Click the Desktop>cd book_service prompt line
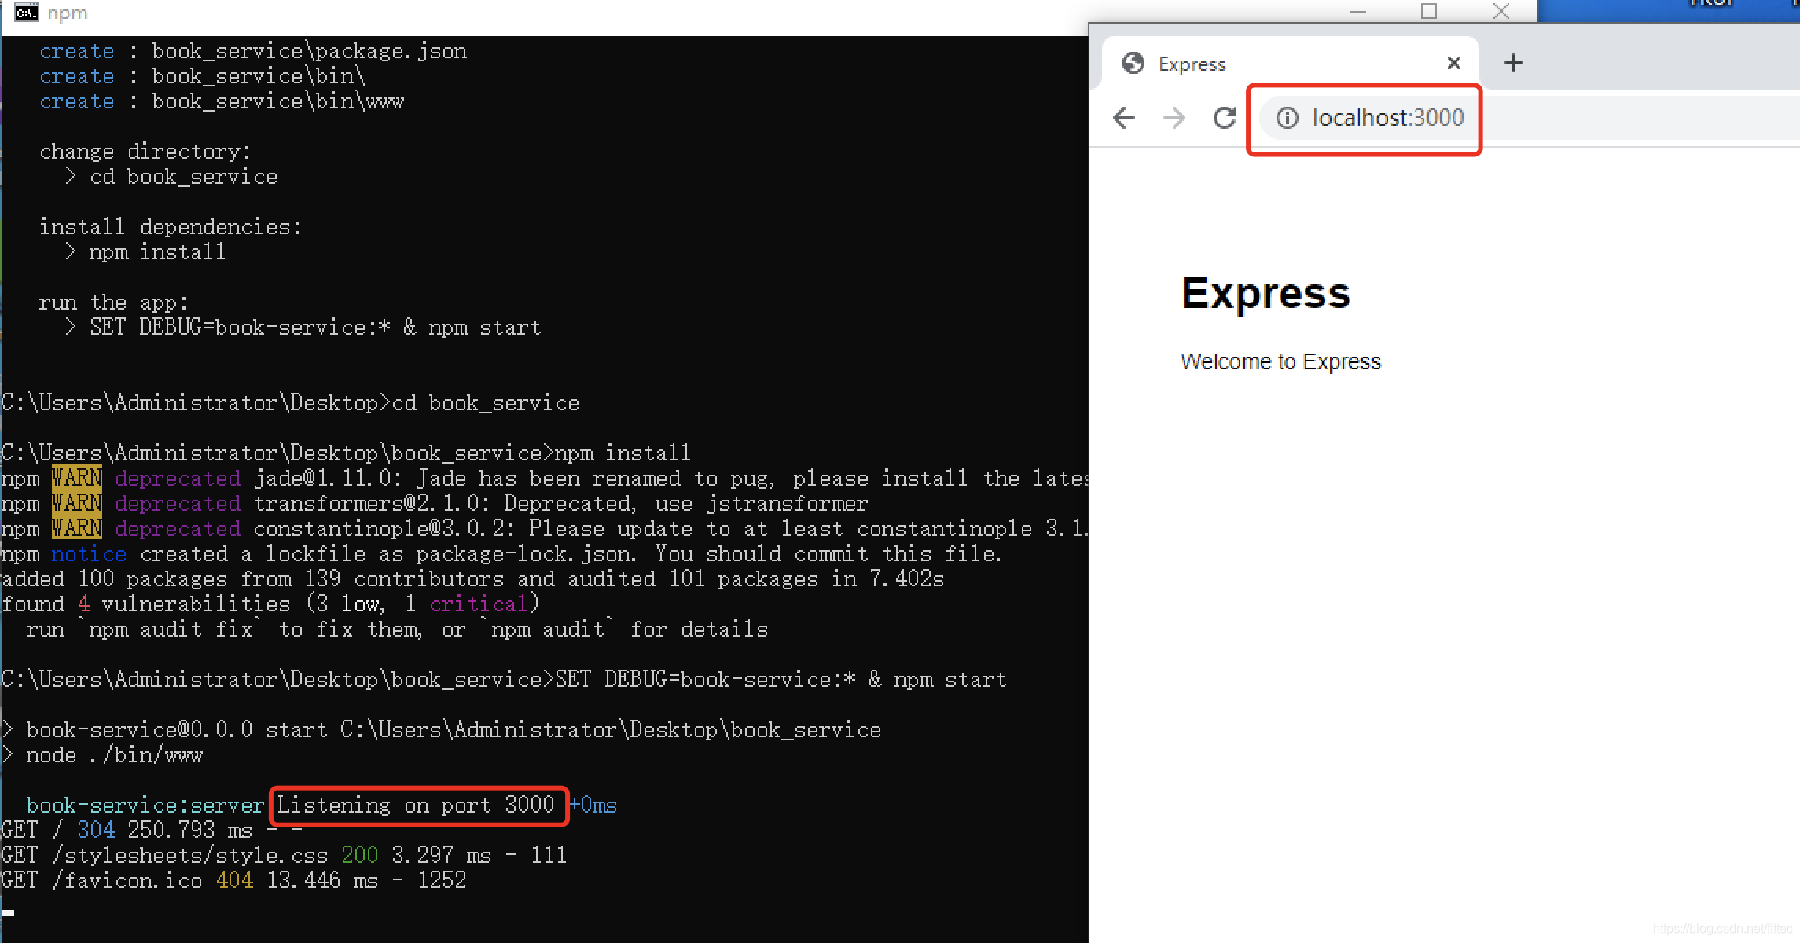Viewport: 1800px width, 943px height. coord(290,403)
